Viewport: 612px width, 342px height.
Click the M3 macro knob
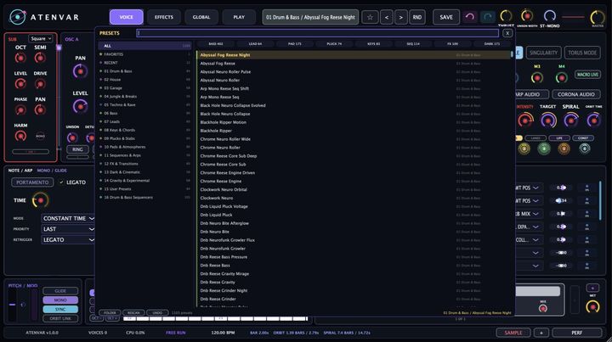tap(537, 78)
